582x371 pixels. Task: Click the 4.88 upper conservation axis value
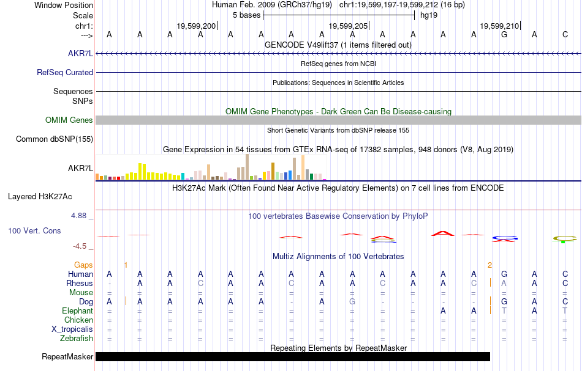(x=78, y=216)
